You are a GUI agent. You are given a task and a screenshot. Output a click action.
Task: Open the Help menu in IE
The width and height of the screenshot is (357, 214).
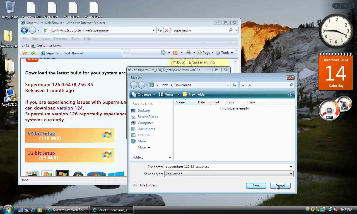coord(87,39)
